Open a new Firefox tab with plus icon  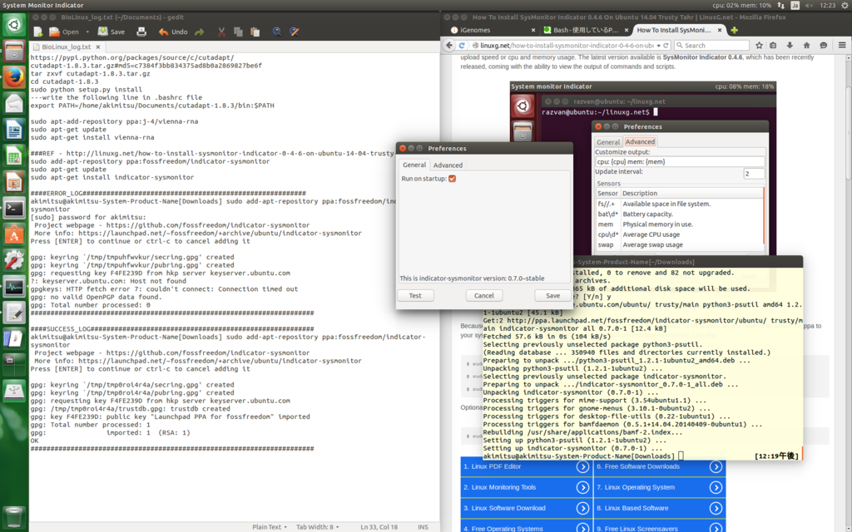coord(734,31)
